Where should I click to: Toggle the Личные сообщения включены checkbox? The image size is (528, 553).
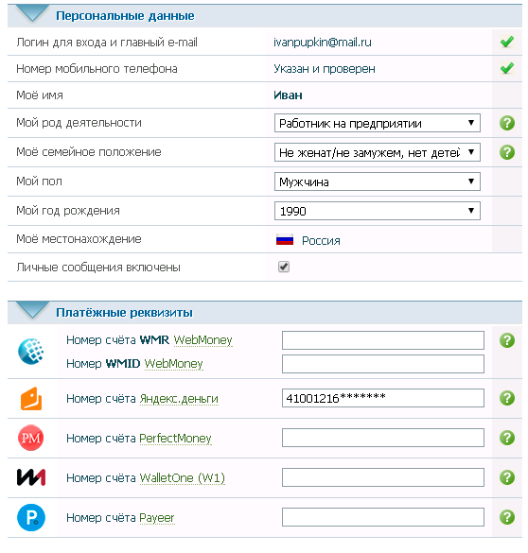tap(284, 267)
